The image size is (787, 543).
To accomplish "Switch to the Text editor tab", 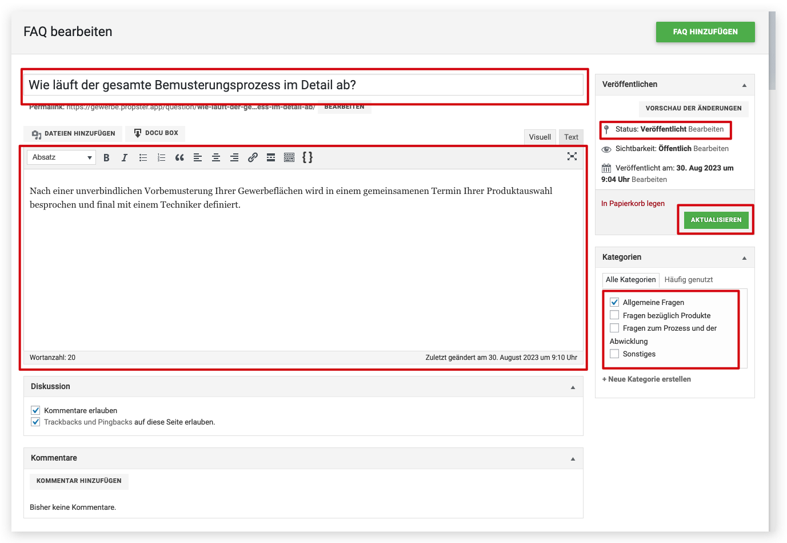I will [571, 137].
